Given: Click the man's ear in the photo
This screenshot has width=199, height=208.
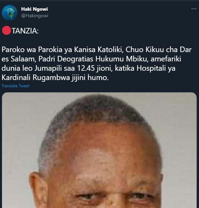Looking at the screenshot, I should (x=38, y=190).
